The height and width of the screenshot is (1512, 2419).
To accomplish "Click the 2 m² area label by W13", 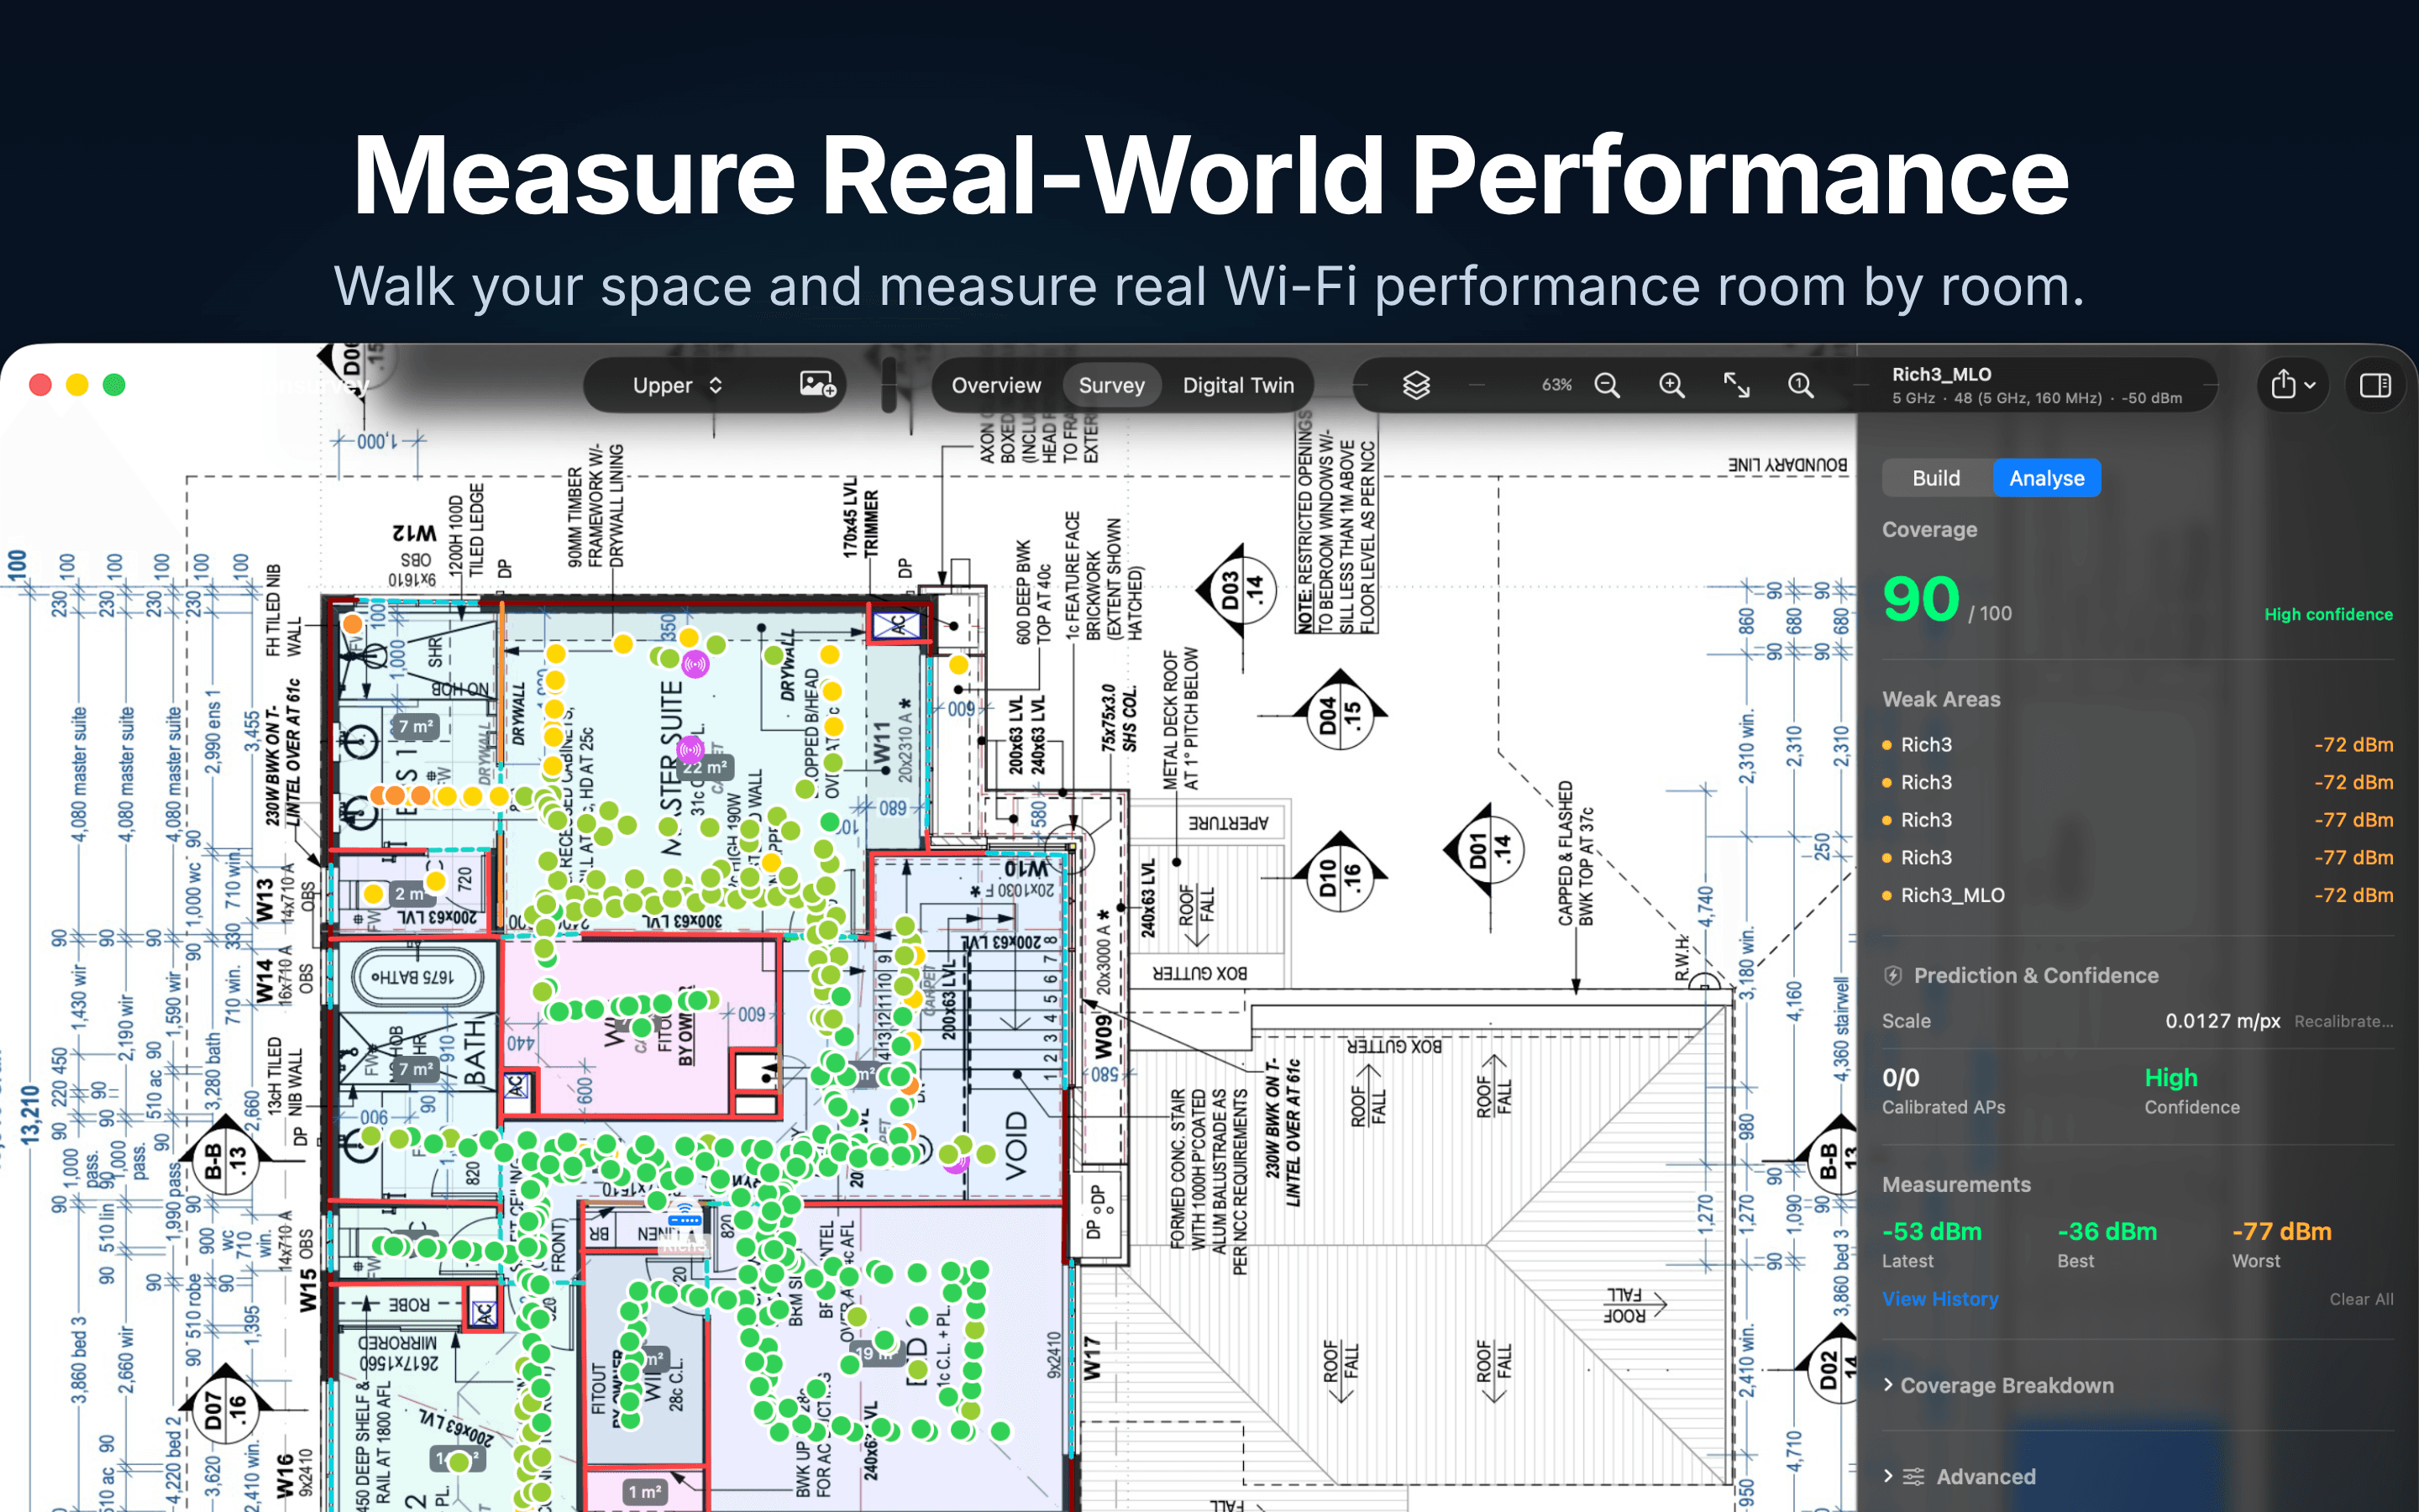I will 408,893.
